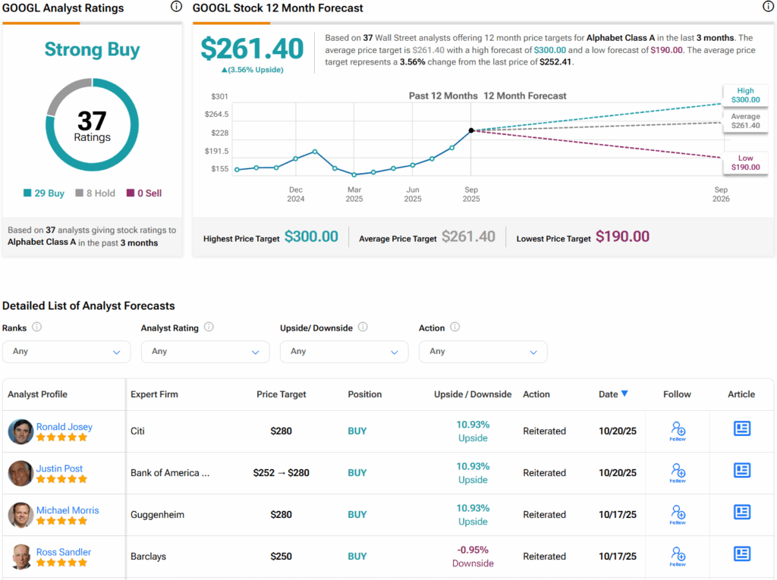Click the info icon beside GOOGL Analyst Ratings

[176, 7]
